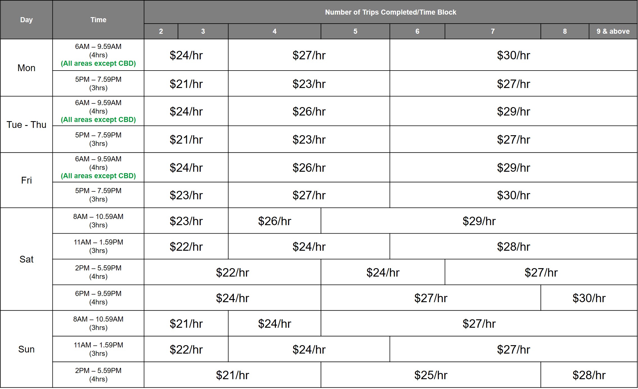Image resolution: width=638 pixels, height=389 pixels.
Task: Click the "Number of Trips Completed/Time Block" header
Action: pos(390,12)
